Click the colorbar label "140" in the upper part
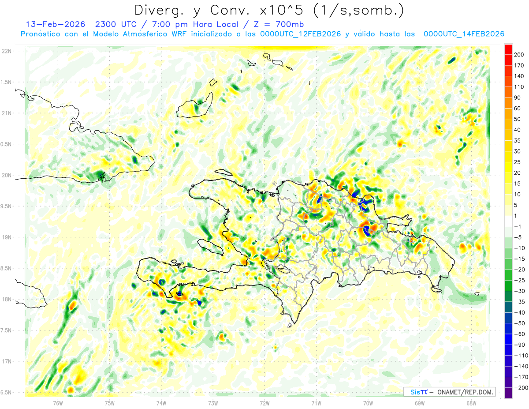 point(519,76)
